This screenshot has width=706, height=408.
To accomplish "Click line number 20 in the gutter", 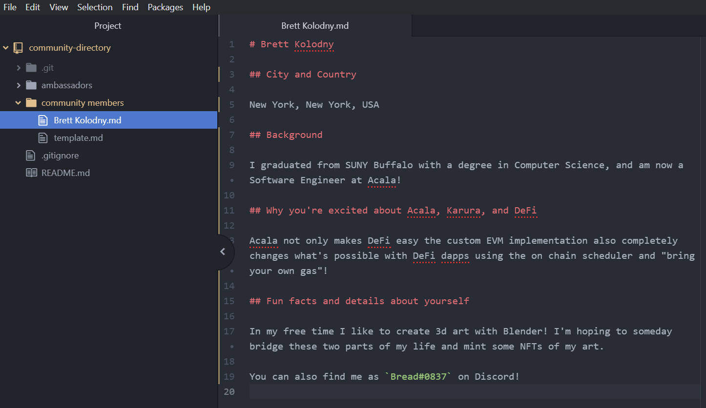I will pyautogui.click(x=229, y=392).
